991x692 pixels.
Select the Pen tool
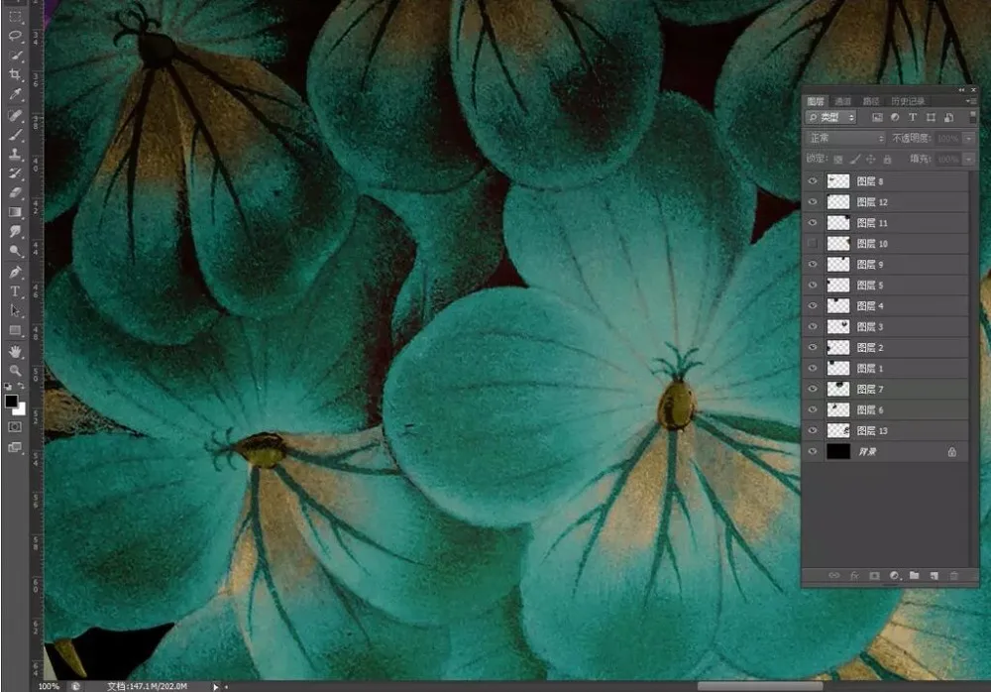(x=15, y=272)
